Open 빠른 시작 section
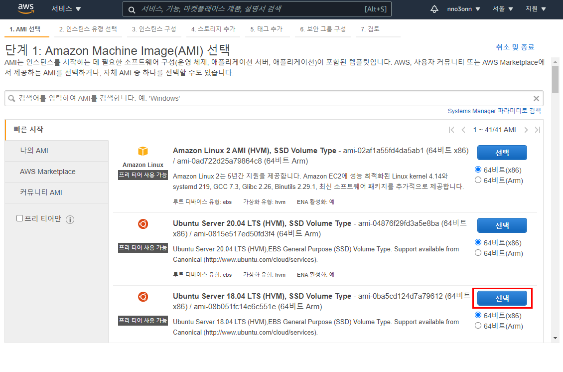Image resolution: width=563 pixels, height=372 pixels. (28, 129)
